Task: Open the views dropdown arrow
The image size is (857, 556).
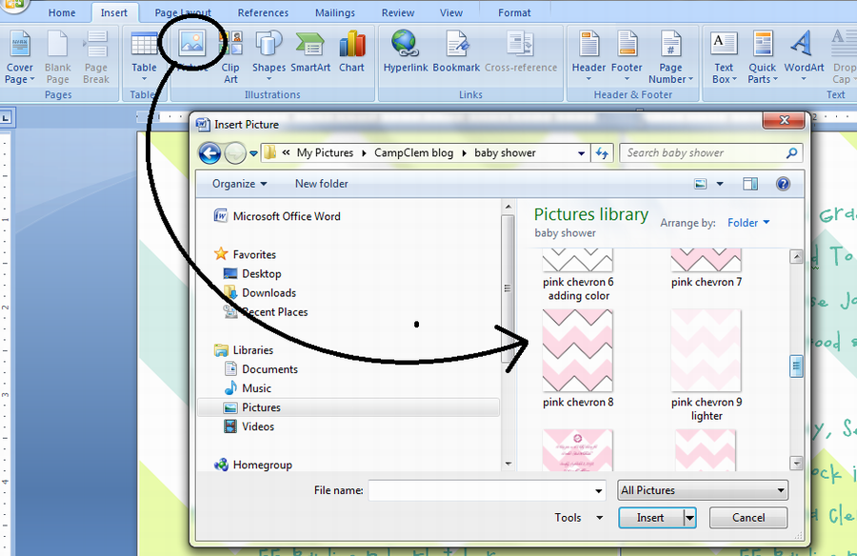Action: click(x=720, y=184)
